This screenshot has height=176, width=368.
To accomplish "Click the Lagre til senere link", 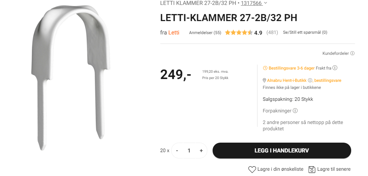I will coord(334,169).
